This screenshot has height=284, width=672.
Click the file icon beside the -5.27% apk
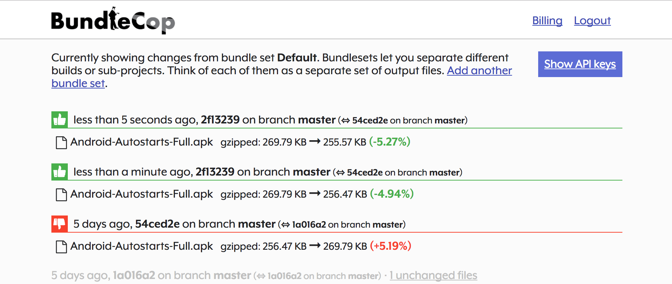(x=61, y=142)
